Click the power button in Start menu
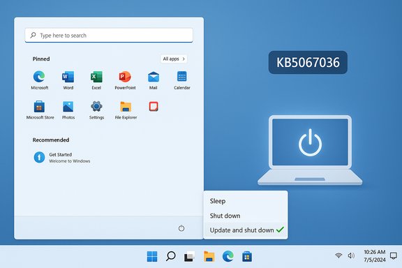The width and height of the screenshot is (402, 268). click(x=181, y=228)
